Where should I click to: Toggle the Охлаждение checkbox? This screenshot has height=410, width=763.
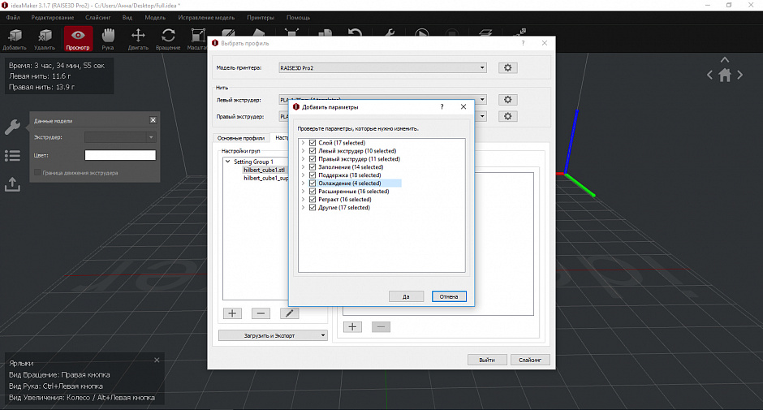coord(313,183)
